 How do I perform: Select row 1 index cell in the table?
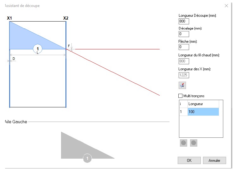pos(183,112)
